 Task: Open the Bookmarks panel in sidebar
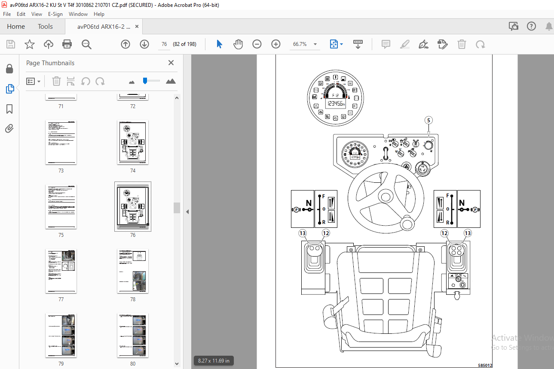[9, 109]
